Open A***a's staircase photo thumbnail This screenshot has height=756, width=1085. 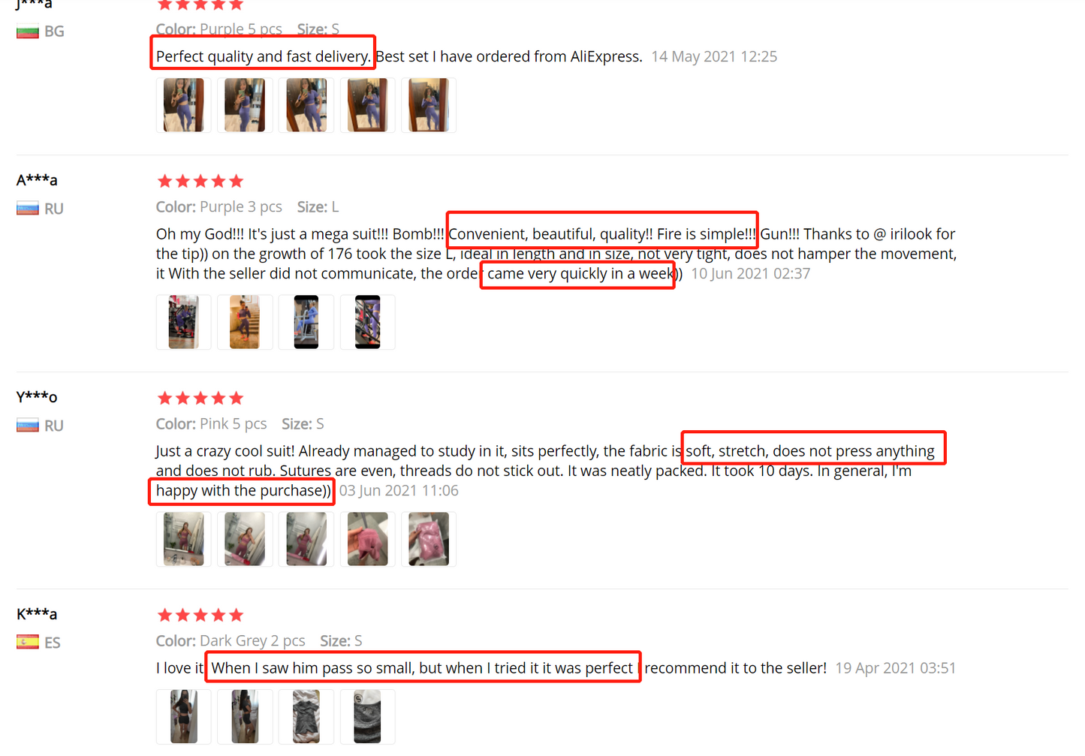click(x=245, y=322)
